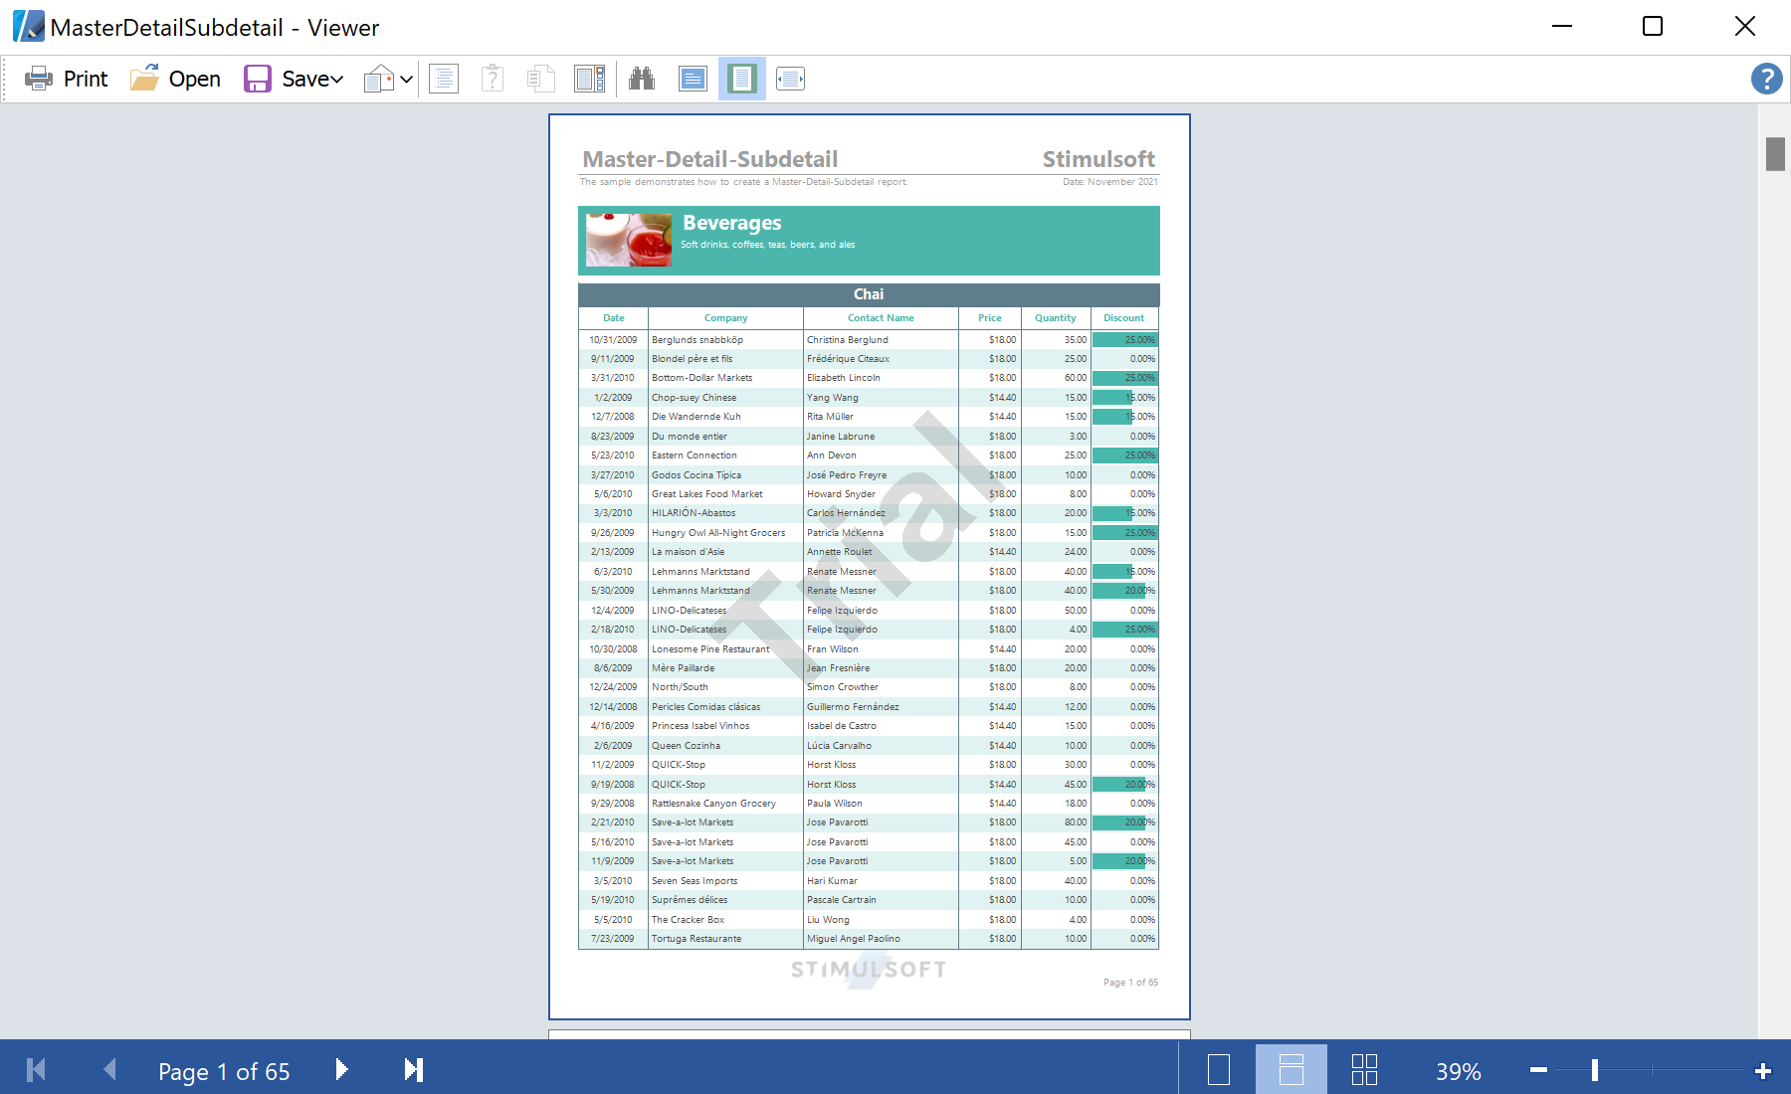Open the Send Email dropdown arrow
The height and width of the screenshot is (1094, 1791).
click(406, 80)
